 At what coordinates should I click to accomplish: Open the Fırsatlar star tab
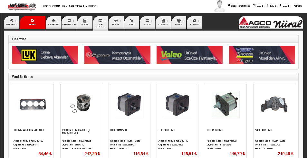[53, 22]
